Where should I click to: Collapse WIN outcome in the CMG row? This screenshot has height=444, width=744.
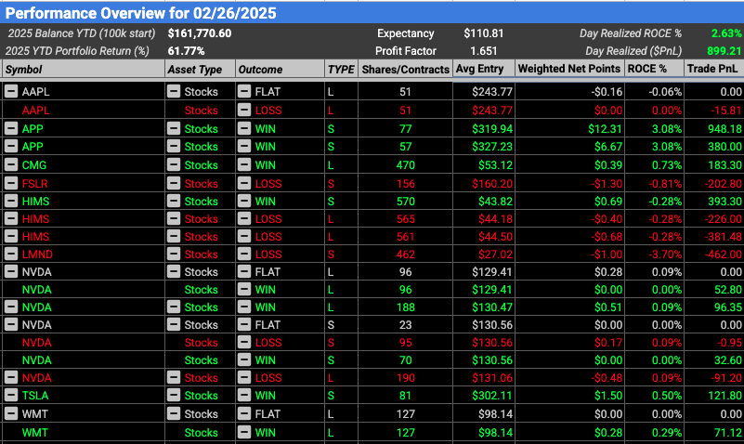point(244,164)
